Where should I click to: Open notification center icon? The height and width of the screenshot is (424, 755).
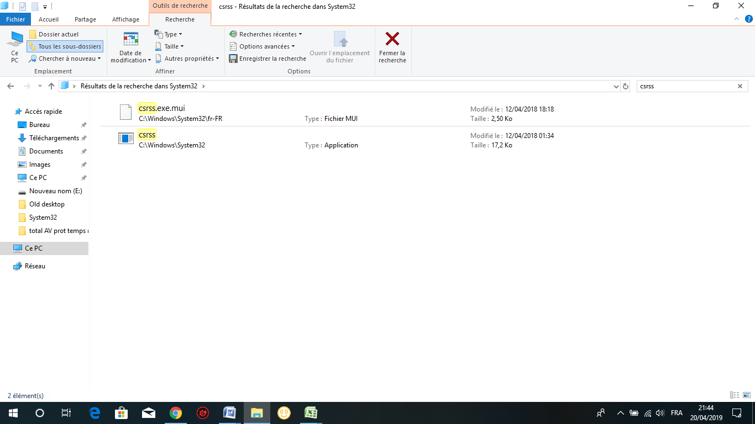pyautogui.click(x=737, y=413)
